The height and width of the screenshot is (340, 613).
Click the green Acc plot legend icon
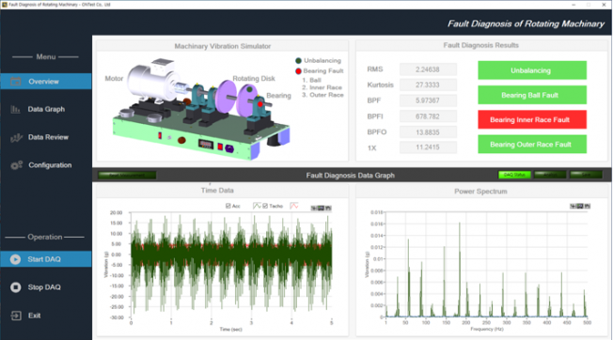point(257,206)
